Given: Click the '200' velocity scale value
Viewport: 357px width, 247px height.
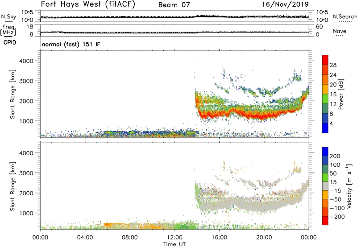Looking at the screenshot, I should click(x=335, y=156).
